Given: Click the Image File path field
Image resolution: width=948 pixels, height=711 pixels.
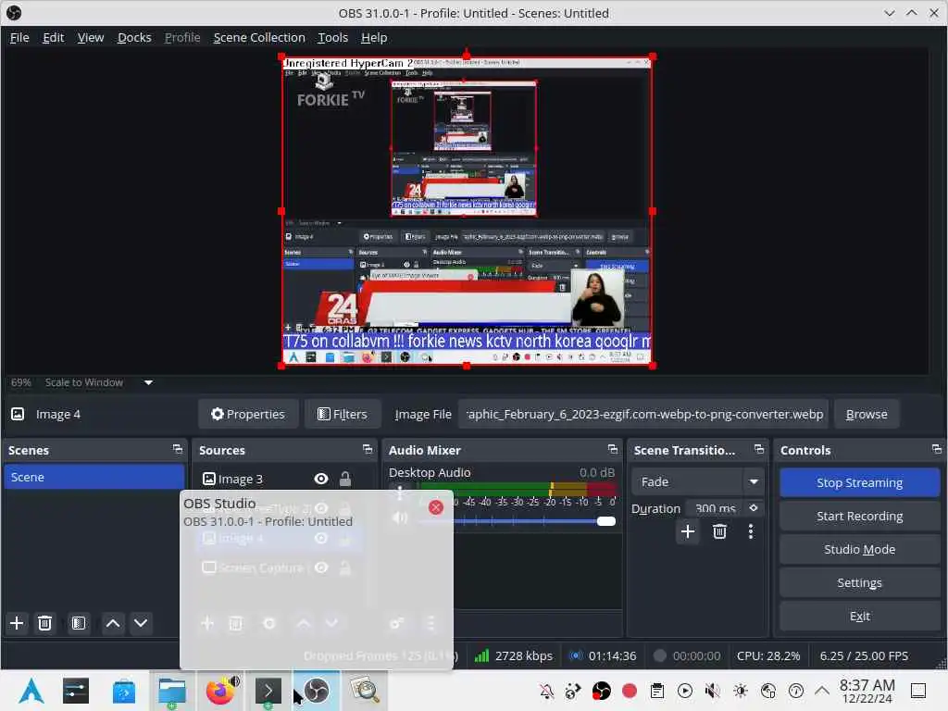Looking at the screenshot, I should 642,414.
